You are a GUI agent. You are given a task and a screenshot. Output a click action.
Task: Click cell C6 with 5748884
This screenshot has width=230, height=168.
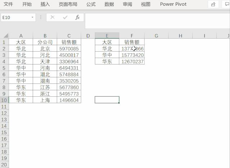69,74
